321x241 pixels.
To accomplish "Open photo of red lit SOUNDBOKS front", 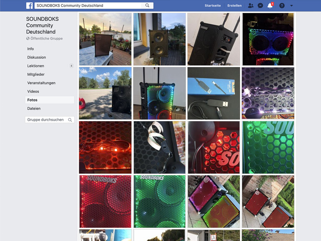I will [x=105, y=202].
